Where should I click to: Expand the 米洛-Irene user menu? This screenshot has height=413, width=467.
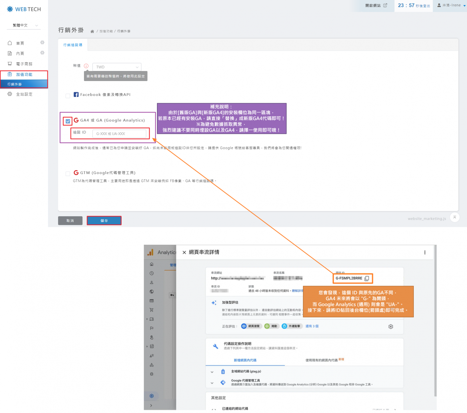click(x=451, y=6)
